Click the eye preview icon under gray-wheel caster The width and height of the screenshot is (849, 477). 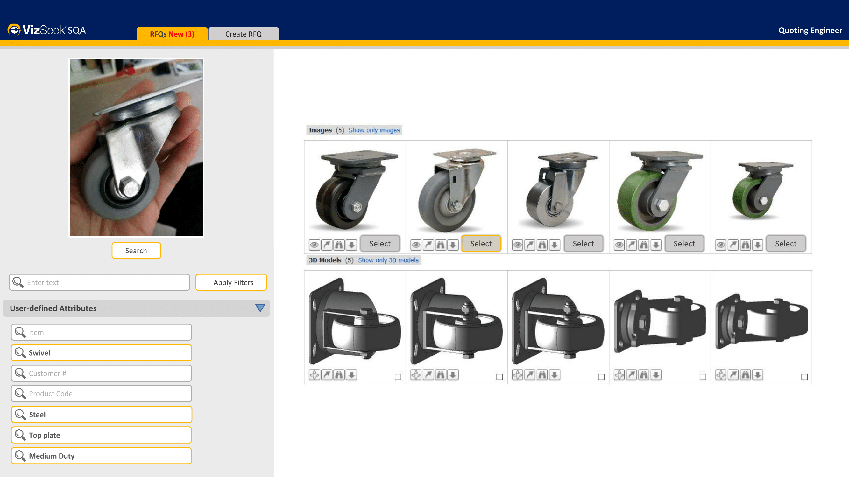click(416, 245)
